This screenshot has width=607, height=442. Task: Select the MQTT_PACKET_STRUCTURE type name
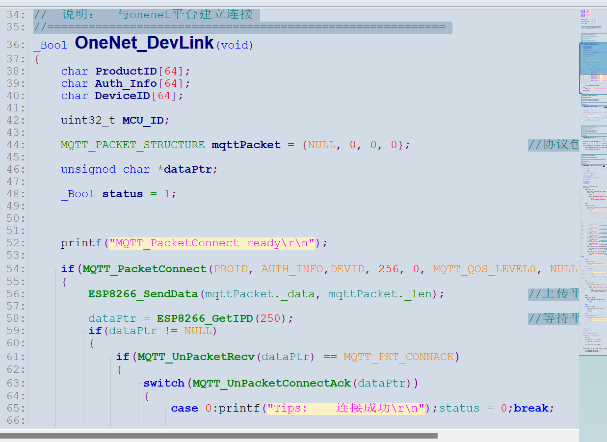coord(133,145)
